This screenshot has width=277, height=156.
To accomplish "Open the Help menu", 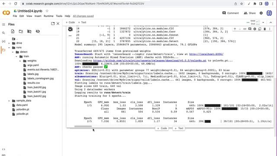I will coord(68,16).
